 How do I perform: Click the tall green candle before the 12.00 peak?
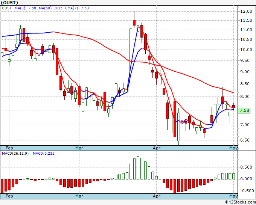[x=131, y=56]
